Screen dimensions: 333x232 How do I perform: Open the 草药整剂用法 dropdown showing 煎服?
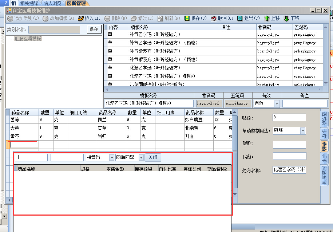[303, 131]
